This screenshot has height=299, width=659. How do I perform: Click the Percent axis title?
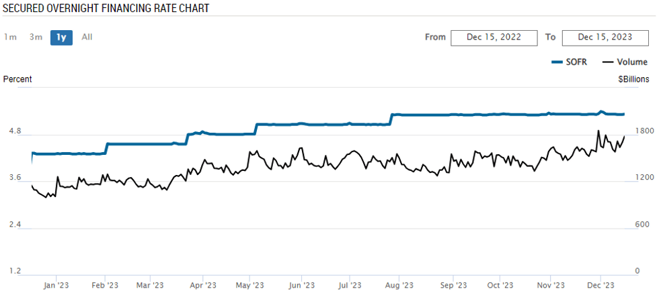[x=17, y=79]
